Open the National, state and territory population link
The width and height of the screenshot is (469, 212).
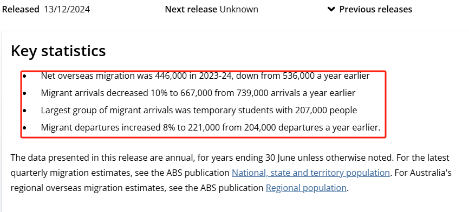[x=311, y=173]
